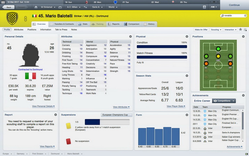Go to the Home screen icon
Image resolution: width=249 pixels, height=156 pixels.
click(x=36, y=7)
